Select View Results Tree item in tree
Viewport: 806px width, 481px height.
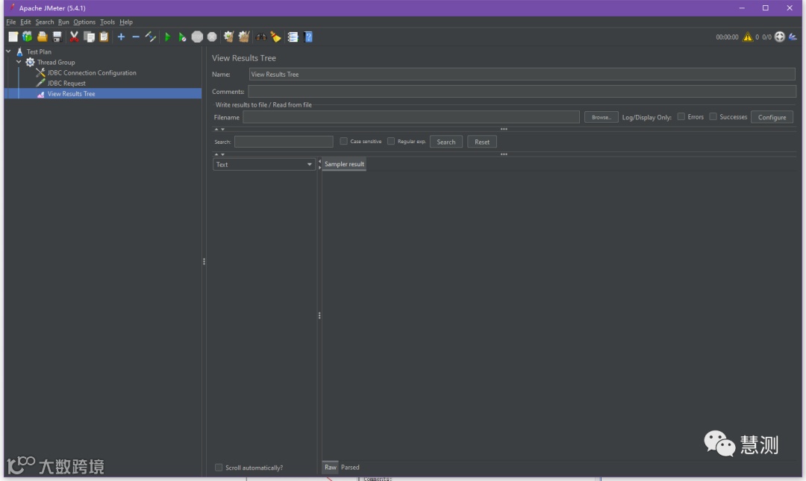(71, 93)
